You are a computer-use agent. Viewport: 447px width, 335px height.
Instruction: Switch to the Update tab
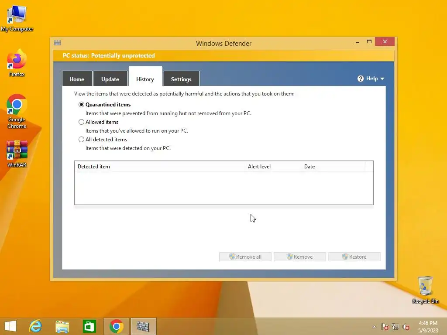click(110, 79)
